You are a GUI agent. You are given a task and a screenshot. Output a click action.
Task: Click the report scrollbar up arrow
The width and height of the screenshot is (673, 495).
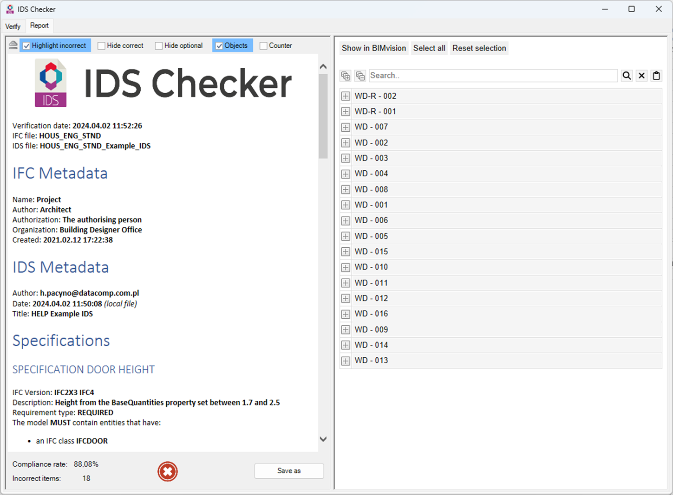pyautogui.click(x=323, y=67)
